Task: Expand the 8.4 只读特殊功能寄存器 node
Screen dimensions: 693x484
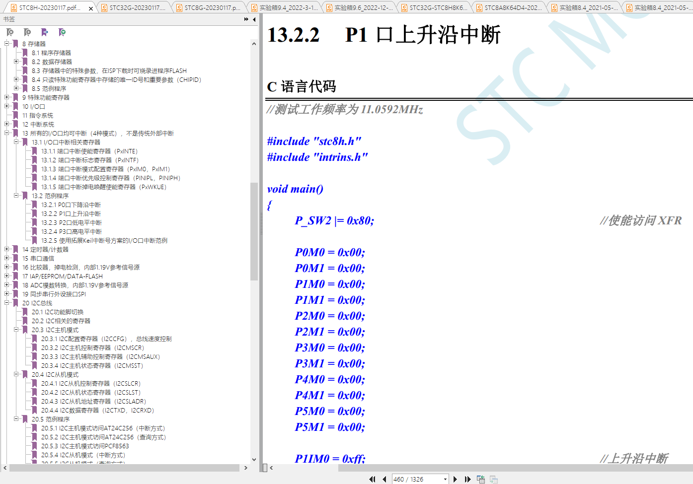Action: coord(16,79)
